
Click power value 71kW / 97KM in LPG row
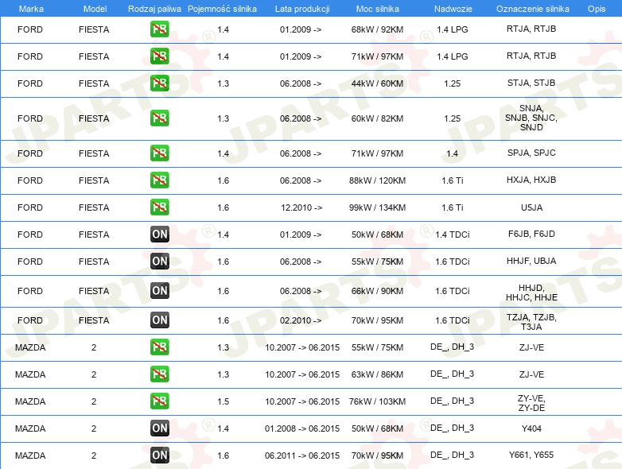coord(377,56)
